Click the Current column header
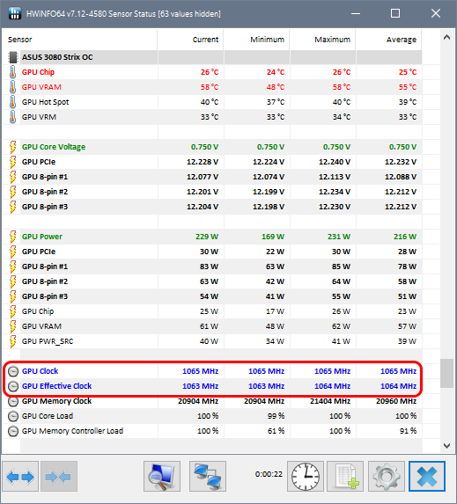457x504 pixels. (205, 40)
